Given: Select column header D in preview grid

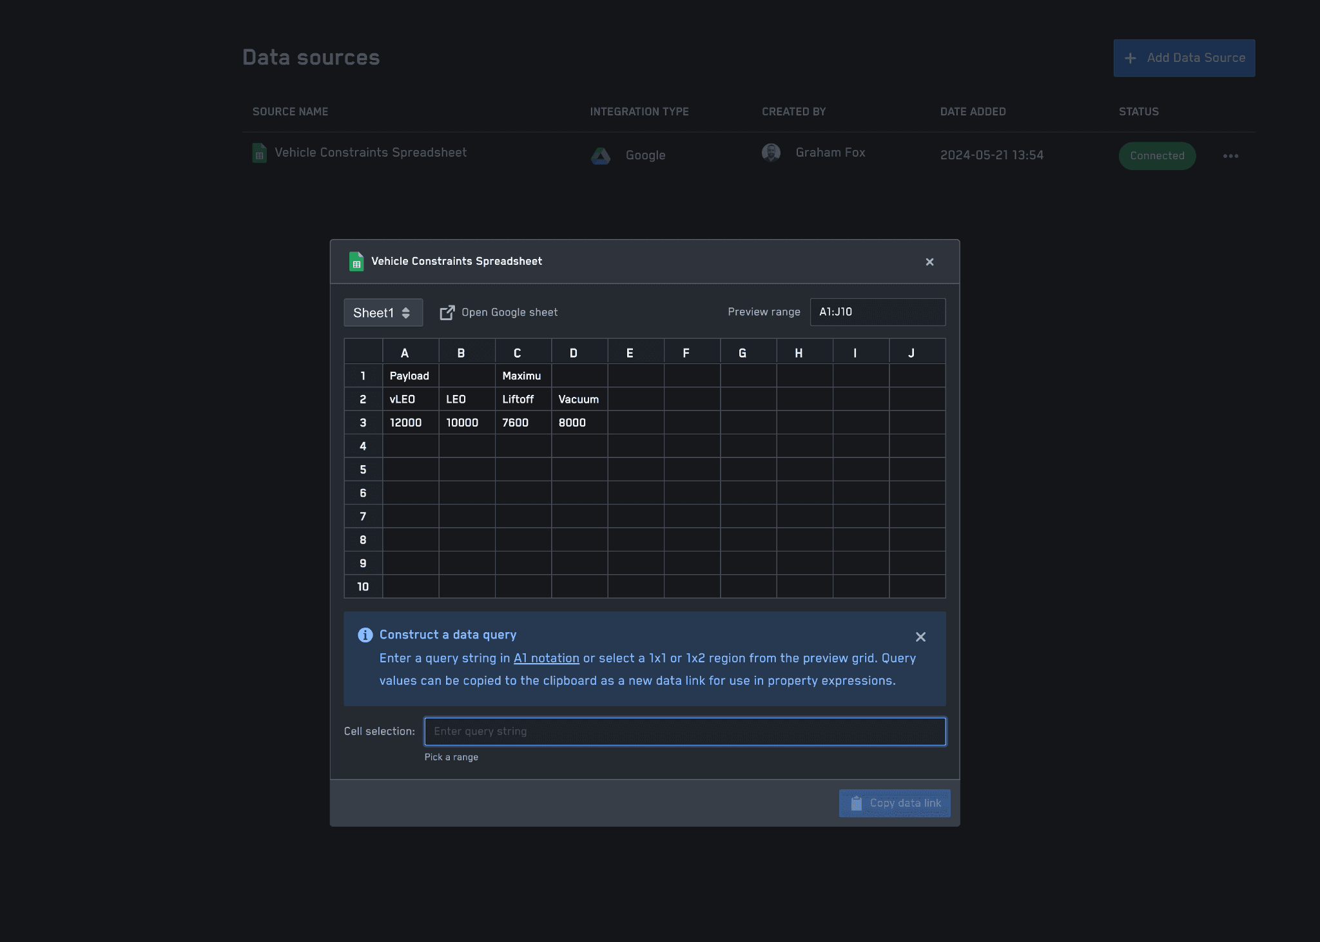Looking at the screenshot, I should [x=579, y=352].
